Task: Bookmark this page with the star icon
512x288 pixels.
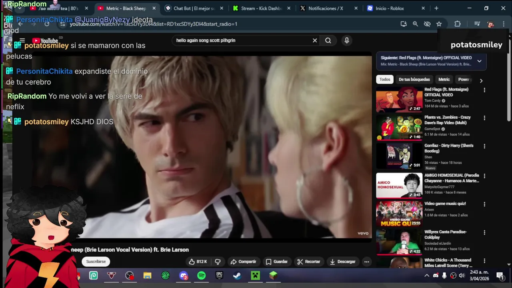Action: coord(439,24)
